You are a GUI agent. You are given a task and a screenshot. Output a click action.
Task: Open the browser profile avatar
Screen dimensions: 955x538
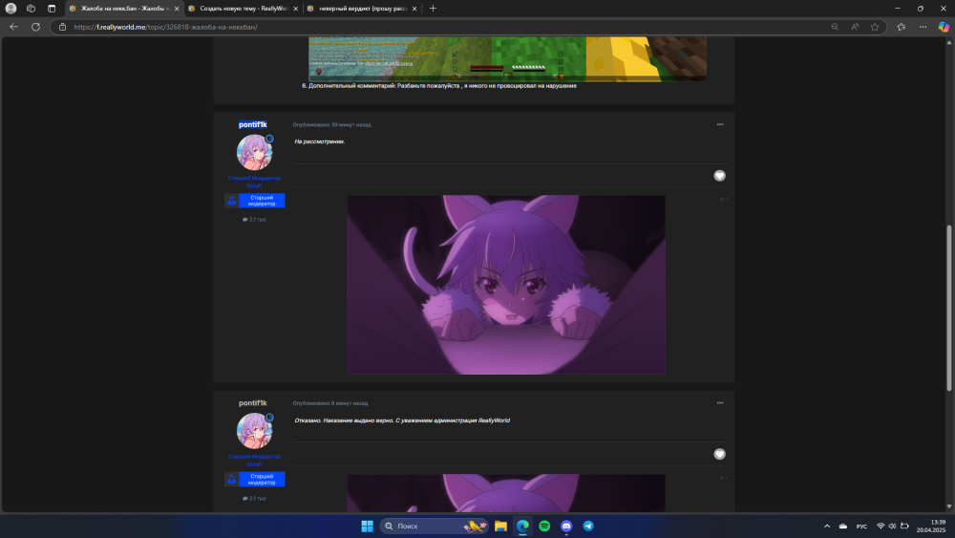coord(11,9)
